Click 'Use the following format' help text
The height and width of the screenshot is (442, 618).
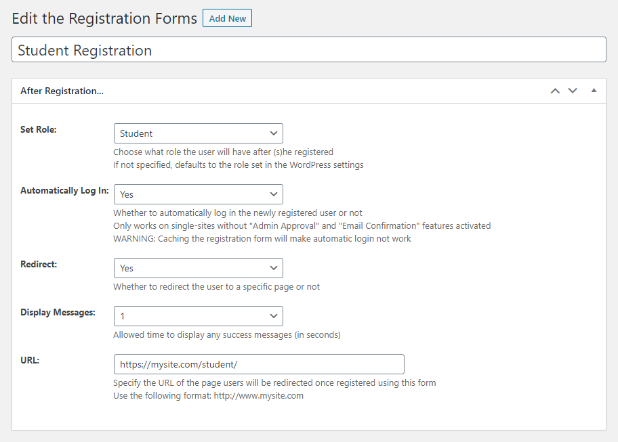(x=209, y=395)
